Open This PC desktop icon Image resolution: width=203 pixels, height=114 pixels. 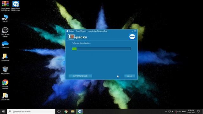tap(5, 18)
